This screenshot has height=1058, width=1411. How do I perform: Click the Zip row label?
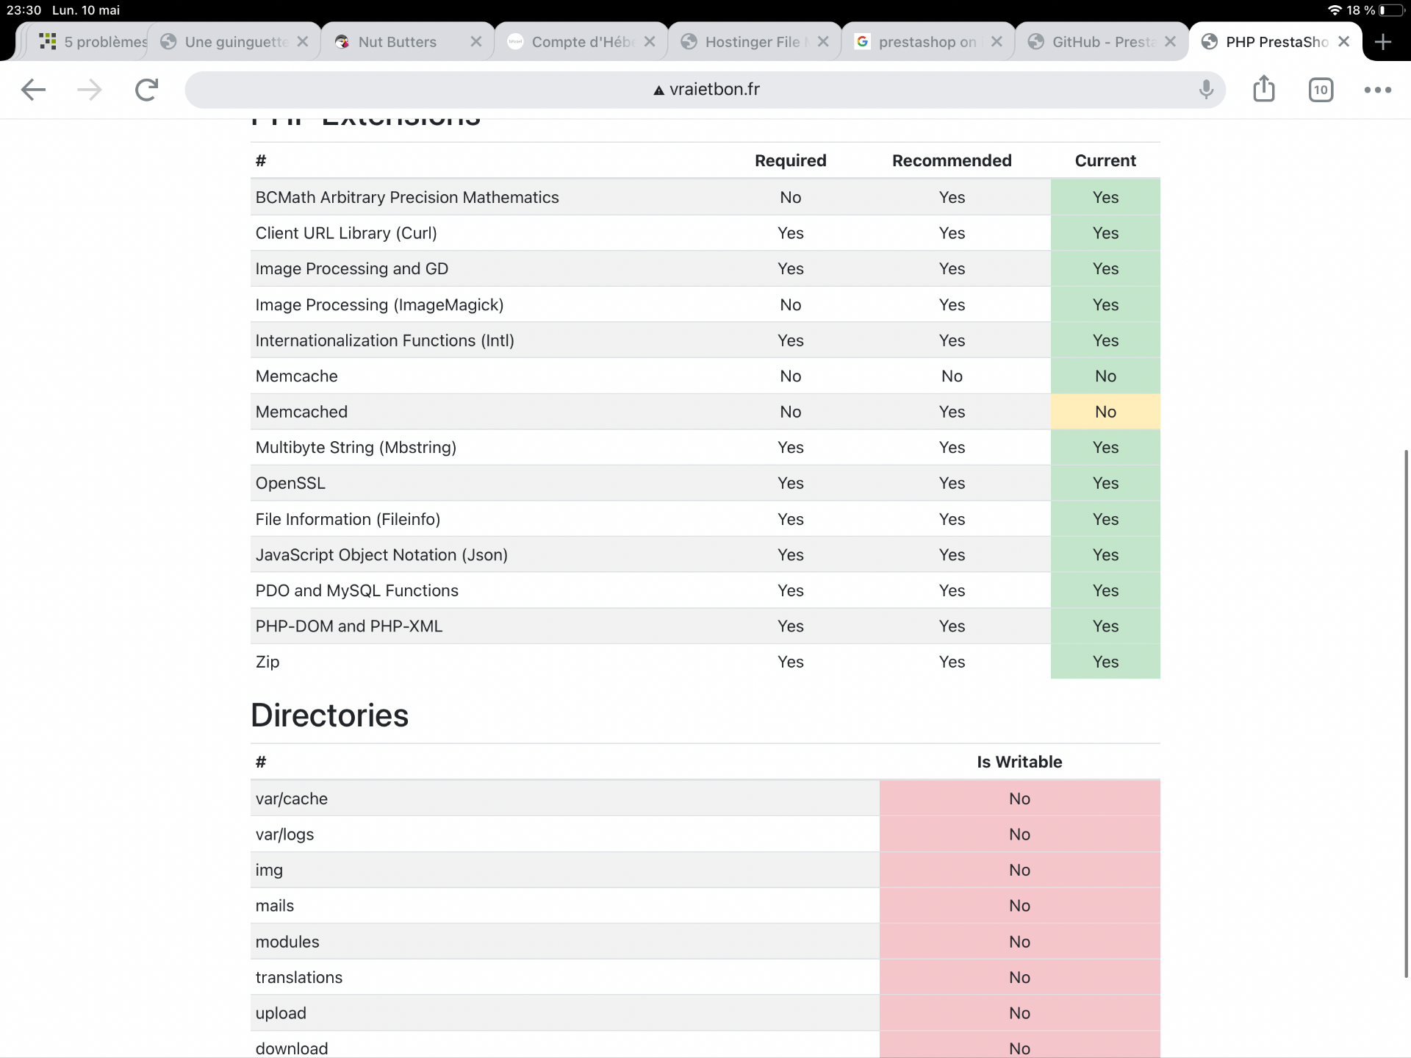point(268,662)
